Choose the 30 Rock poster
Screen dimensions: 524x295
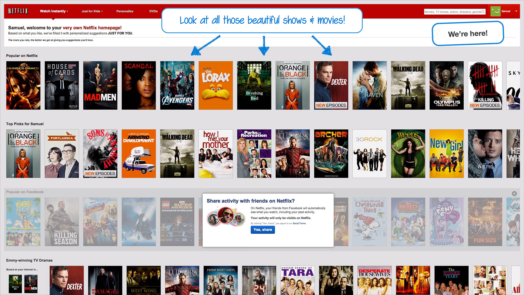coord(370,154)
